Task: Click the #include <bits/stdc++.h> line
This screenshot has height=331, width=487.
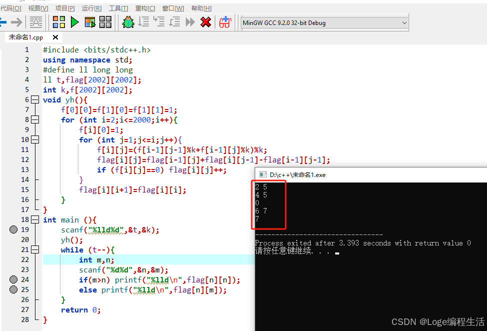Action: click(x=96, y=49)
